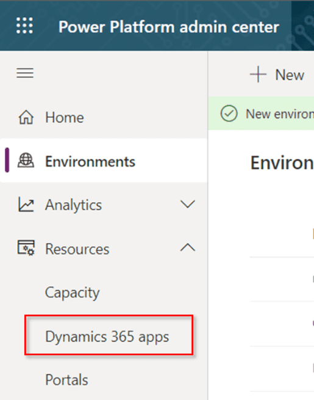Image resolution: width=314 pixels, height=400 pixels.
Task: Go to the Home menu item
Action: pyautogui.click(x=65, y=118)
